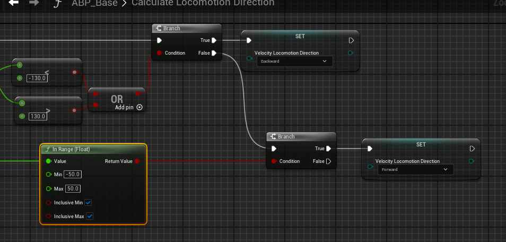Click In Range Min pin
The width and height of the screenshot is (506, 242).
pos(48,175)
